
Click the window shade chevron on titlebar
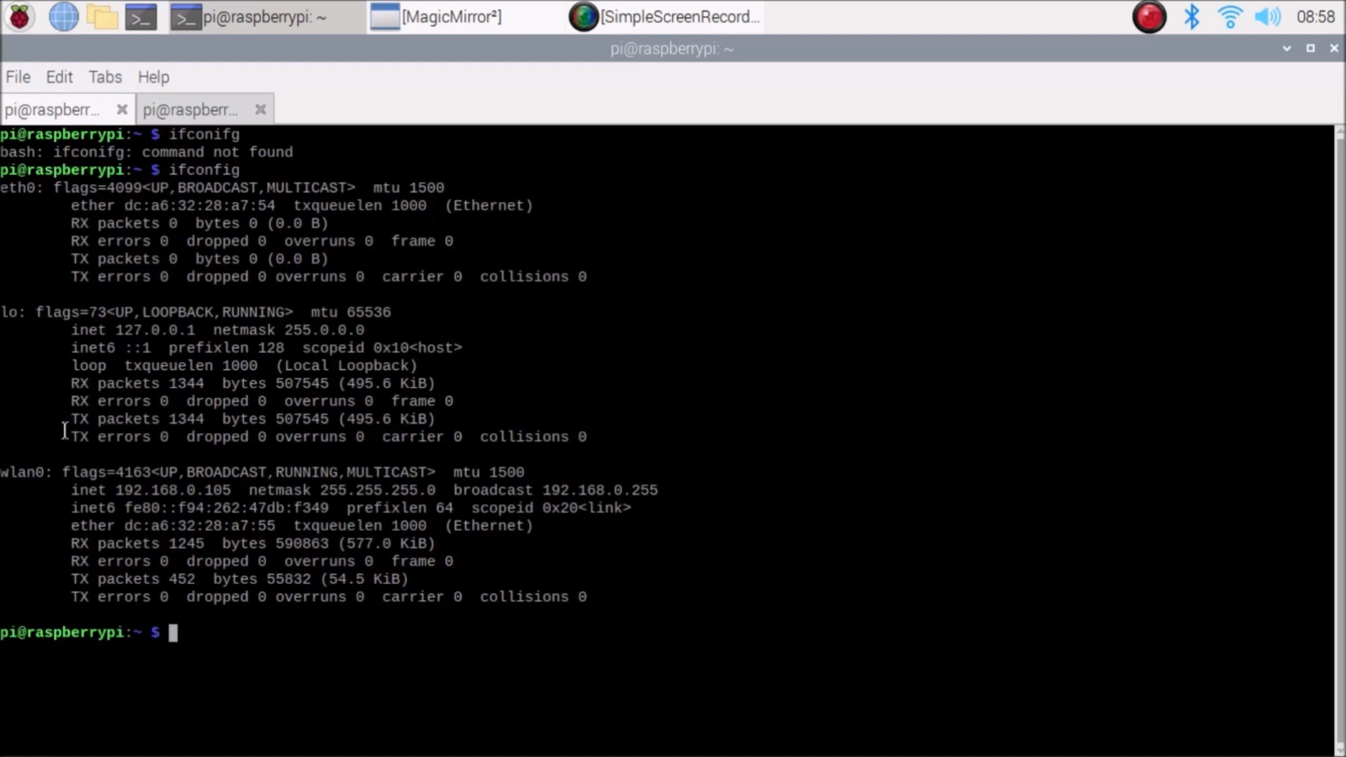click(x=1286, y=48)
